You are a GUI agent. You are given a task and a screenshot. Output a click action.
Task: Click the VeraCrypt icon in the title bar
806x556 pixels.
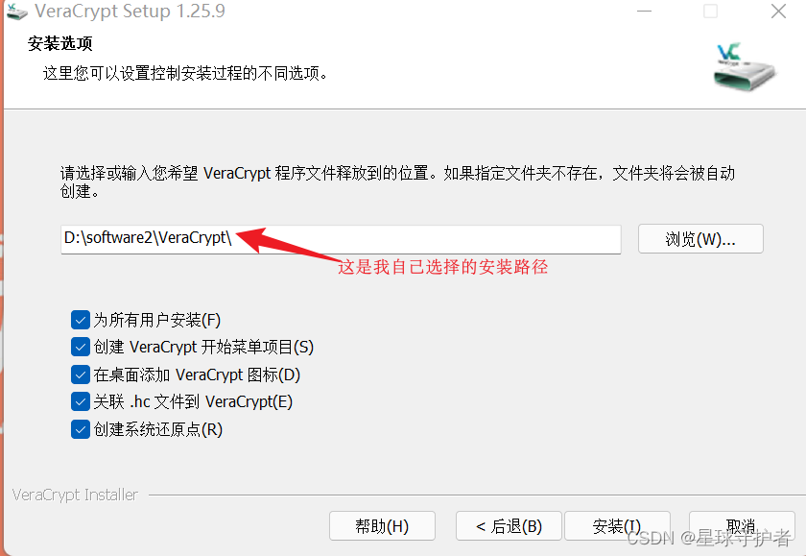pos(16,12)
